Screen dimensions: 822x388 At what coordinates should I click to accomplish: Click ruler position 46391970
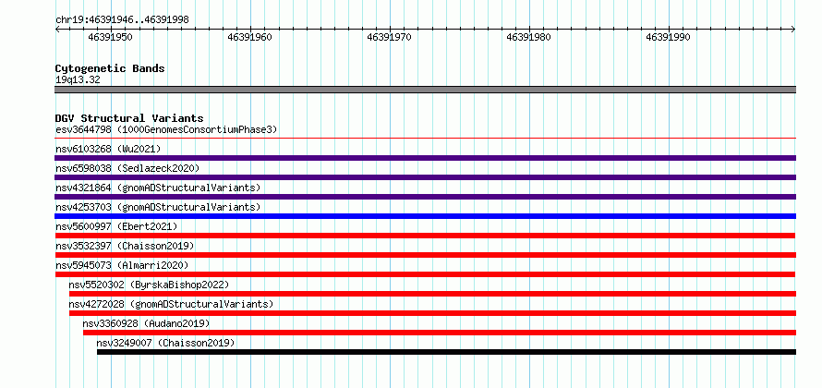pyautogui.click(x=389, y=37)
